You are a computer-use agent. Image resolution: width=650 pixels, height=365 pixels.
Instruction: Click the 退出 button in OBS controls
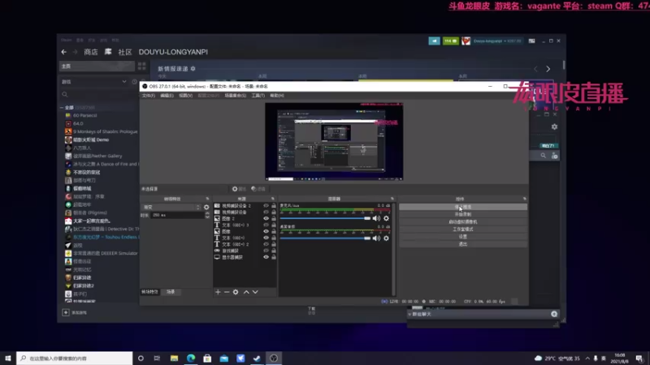pyautogui.click(x=463, y=244)
